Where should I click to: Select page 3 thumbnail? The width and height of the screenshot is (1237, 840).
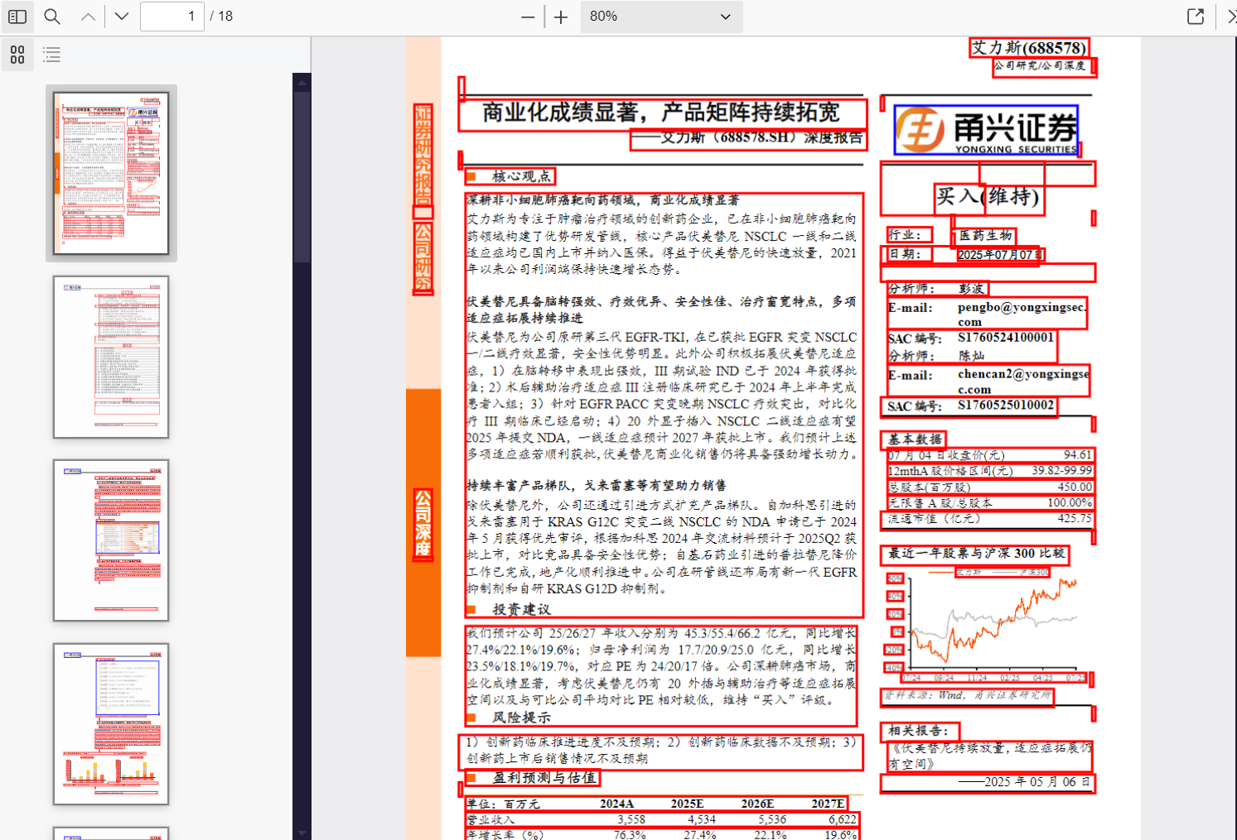[x=111, y=540]
